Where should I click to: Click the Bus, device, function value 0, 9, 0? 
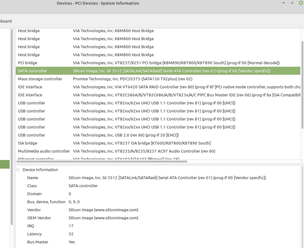[x=74, y=202]
